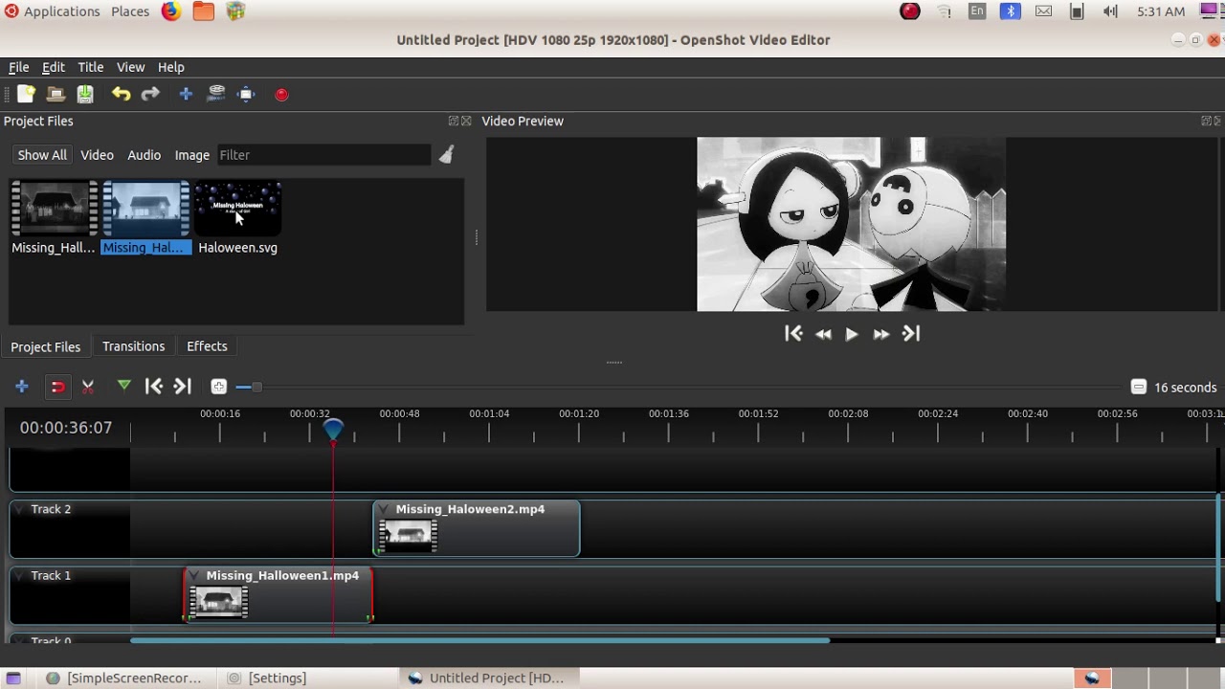The width and height of the screenshot is (1225, 689).
Task: Open the File menu
Action: 18,67
